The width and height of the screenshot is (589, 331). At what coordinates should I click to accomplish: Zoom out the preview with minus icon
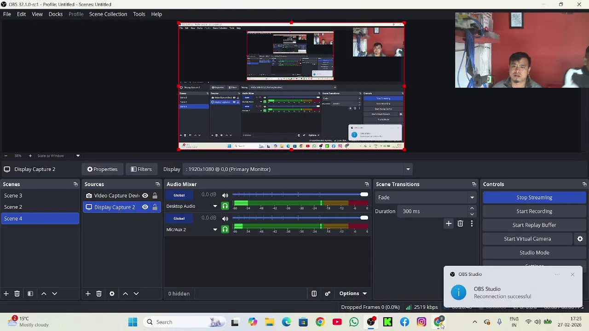tap(6, 156)
